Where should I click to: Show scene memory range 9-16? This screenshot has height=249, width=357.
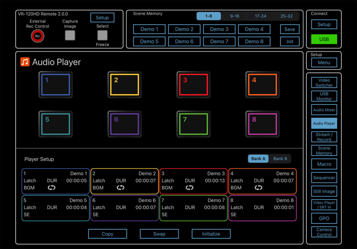click(x=234, y=16)
